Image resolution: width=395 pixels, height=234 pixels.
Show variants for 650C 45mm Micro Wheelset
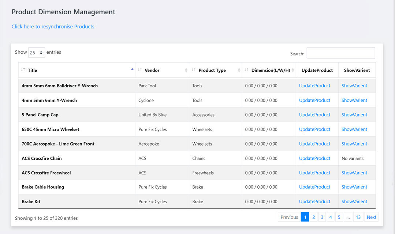point(354,129)
